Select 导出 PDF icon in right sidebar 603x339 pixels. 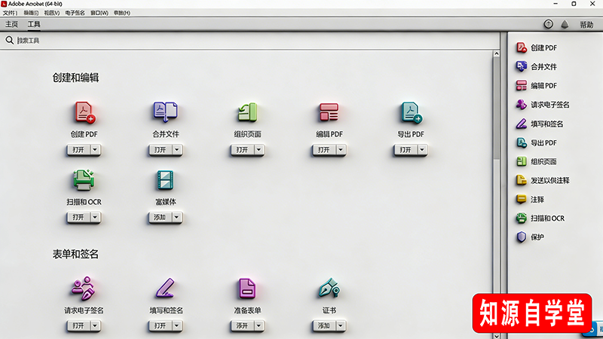(522, 142)
